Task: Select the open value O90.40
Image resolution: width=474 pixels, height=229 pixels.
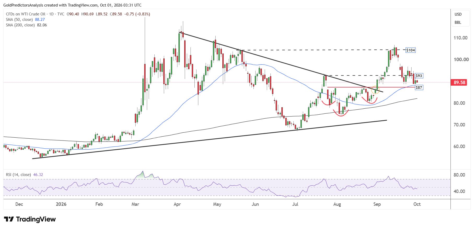Action: point(73,14)
